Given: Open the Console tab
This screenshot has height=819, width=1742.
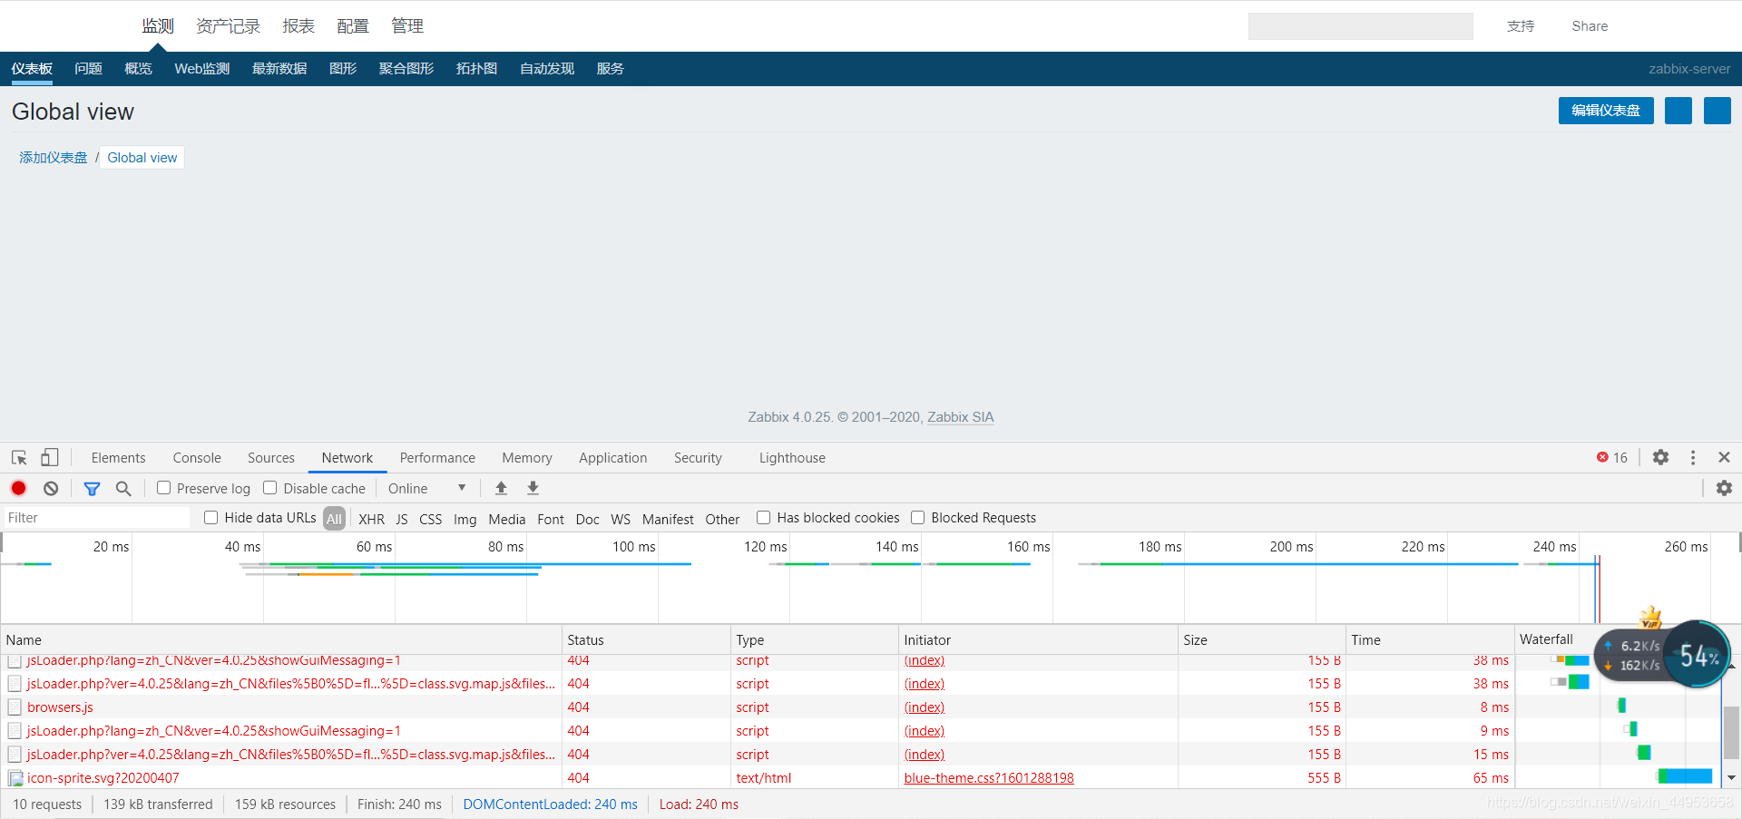Looking at the screenshot, I should pos(197,458).
